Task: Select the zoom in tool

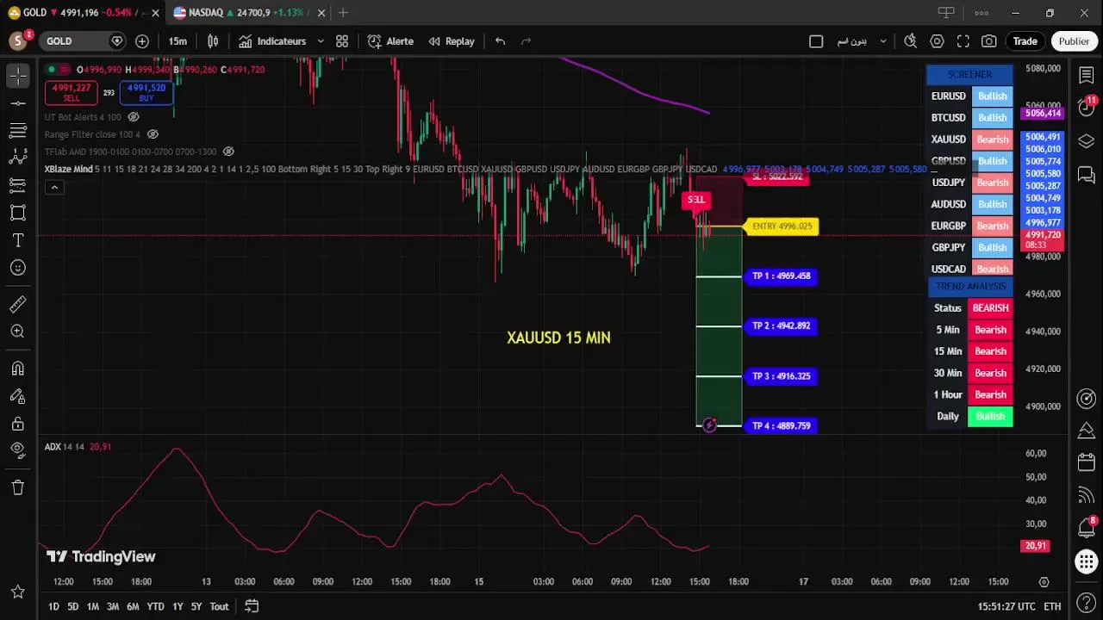Action: [17, 332]
